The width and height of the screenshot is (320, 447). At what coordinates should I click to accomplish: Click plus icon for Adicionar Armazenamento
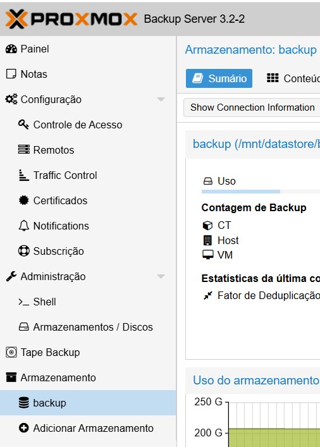[23, 428]
